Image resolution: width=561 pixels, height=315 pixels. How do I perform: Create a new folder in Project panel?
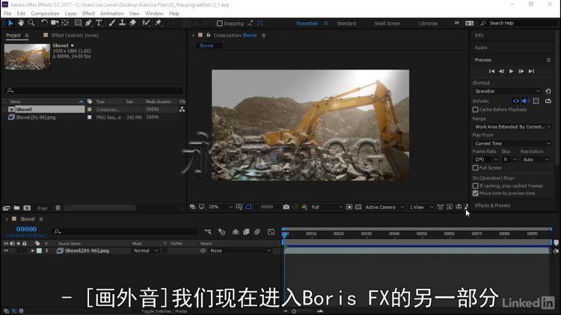pyautogui.click(x=16, y=208)
